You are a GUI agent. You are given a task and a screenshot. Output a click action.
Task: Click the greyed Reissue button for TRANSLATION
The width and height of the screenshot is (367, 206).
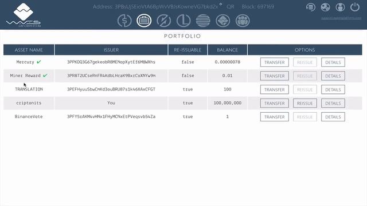click(304, 90)
